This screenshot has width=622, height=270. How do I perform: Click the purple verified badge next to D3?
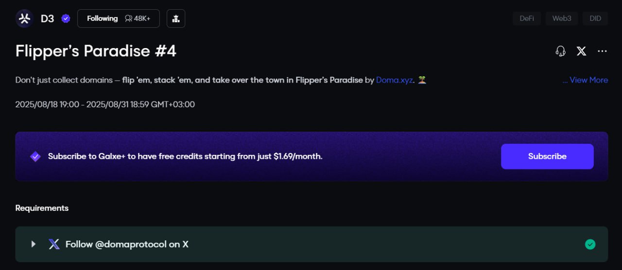(x=66, y=18)
